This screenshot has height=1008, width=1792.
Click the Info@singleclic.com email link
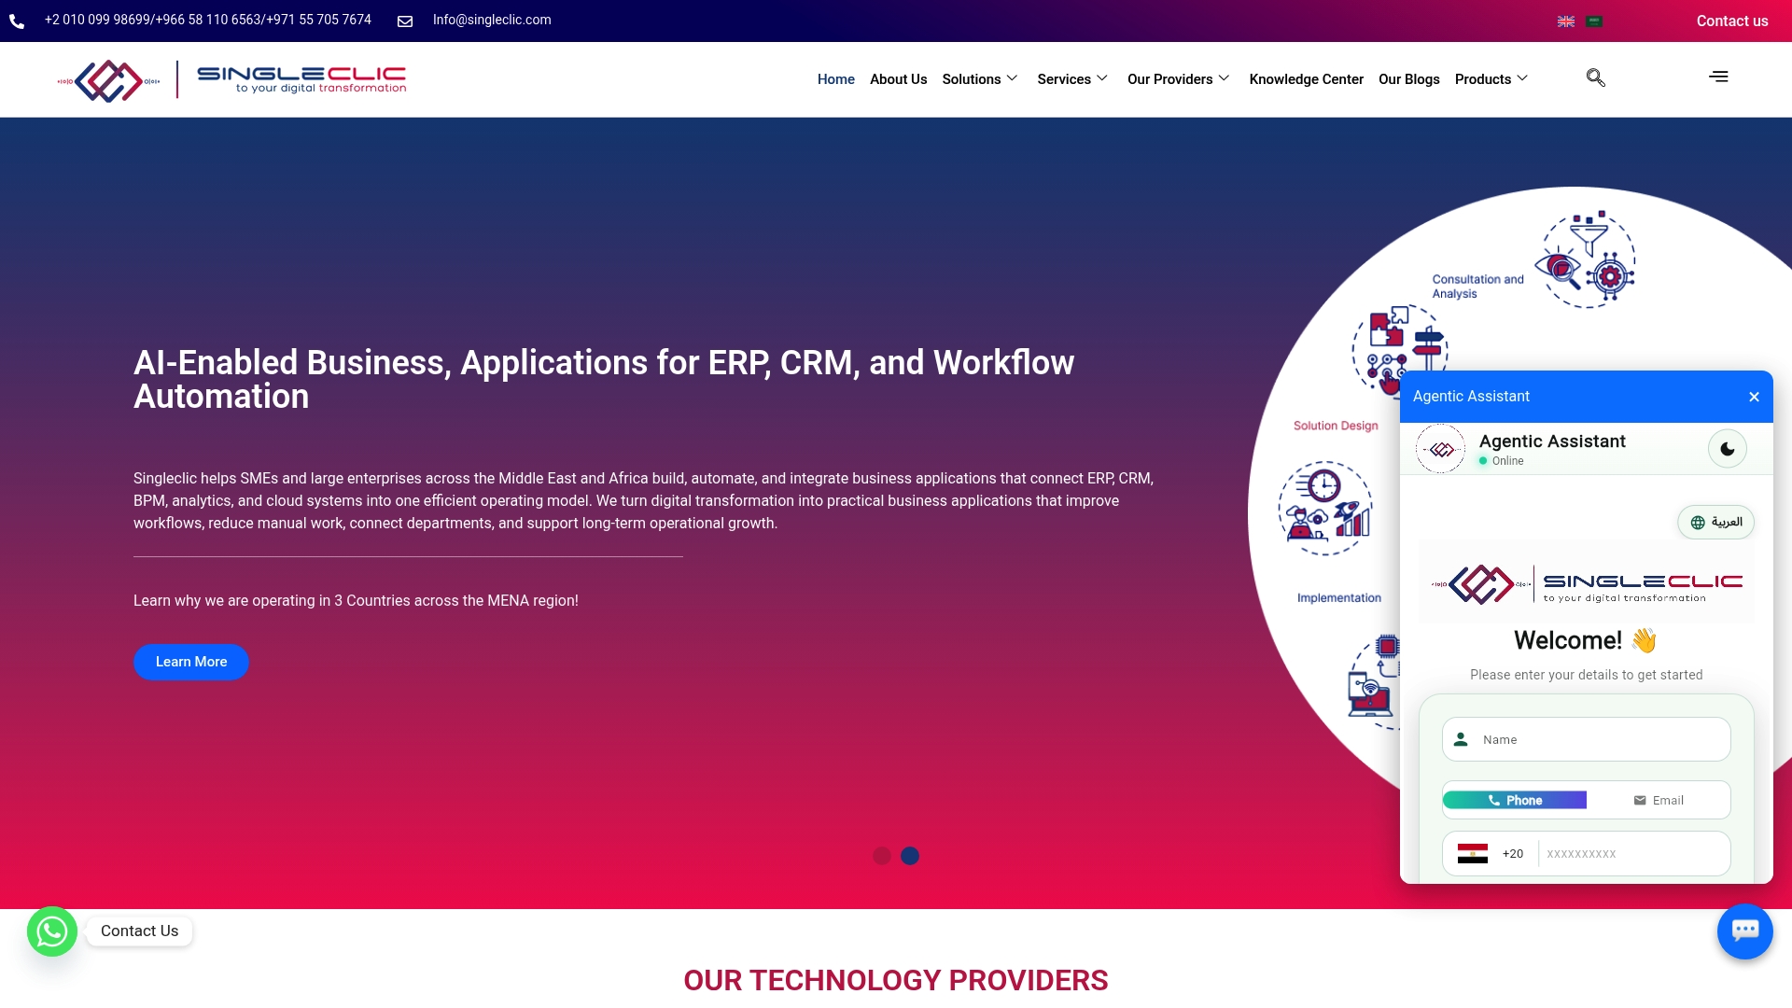492,20
